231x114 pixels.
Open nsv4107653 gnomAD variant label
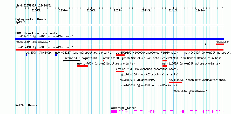tap(106, 63)
